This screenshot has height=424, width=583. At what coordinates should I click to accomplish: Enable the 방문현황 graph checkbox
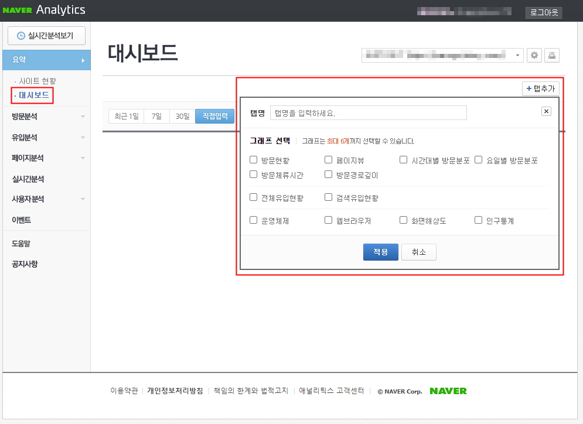(253, 159)
